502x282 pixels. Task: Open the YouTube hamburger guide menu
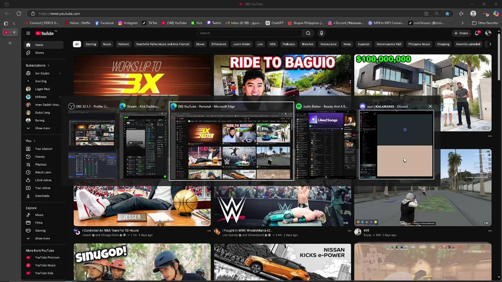click(x=28, y=33)
